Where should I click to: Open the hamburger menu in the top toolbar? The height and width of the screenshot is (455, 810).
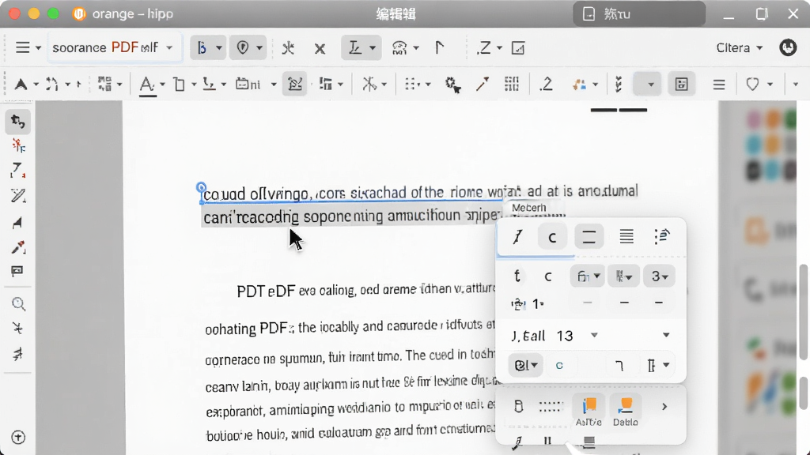pos(22,47)
